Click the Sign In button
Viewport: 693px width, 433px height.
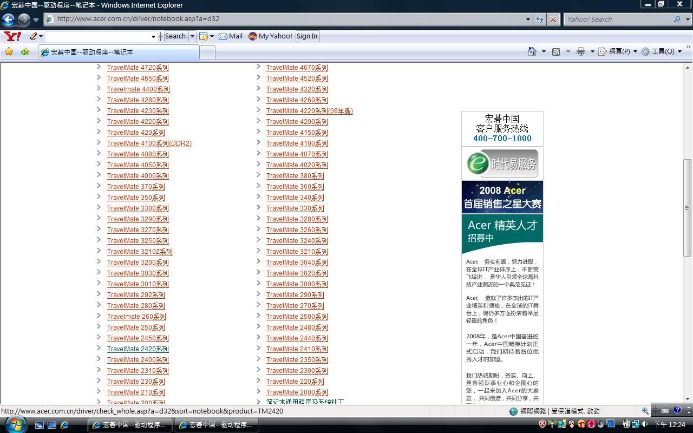[x=307, y=36]
